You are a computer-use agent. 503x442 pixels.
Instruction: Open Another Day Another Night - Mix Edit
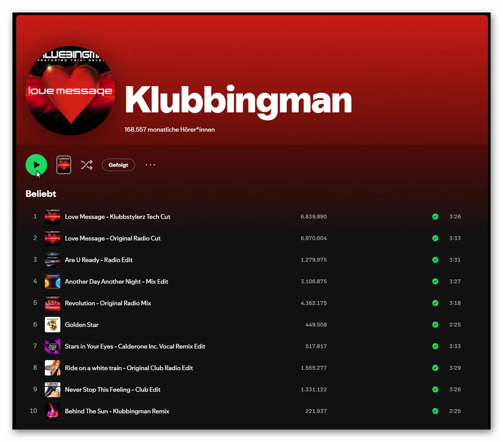click(116, 281)
